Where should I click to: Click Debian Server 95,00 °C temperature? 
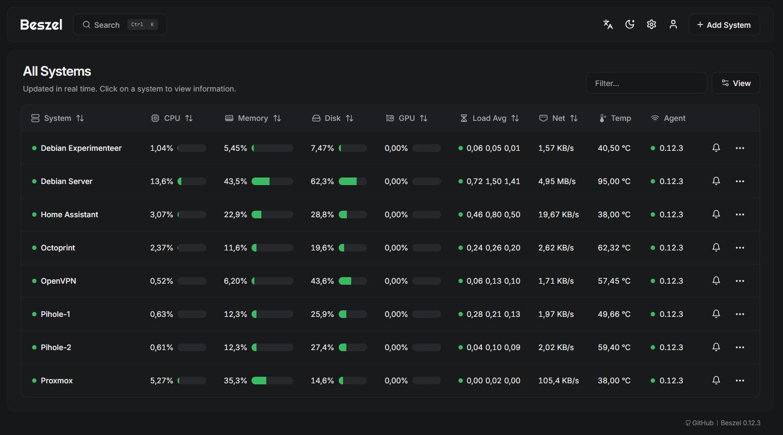(x=614, y=181)
